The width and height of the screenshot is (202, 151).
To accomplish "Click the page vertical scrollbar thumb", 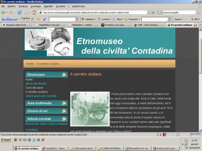I will pyautogui.click(x=200, y=56).
